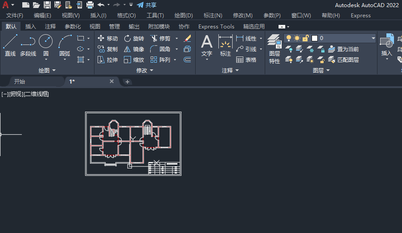Toggle layer lock padlock icon

pos(305,38)
